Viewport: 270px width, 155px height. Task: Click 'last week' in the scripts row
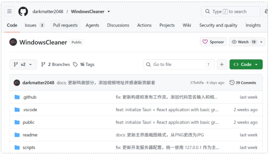pyautogui.click(x=248, y=148)
